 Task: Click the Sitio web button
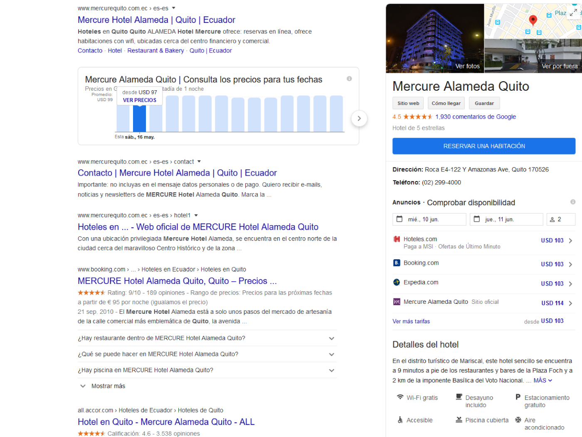point(408,103)
